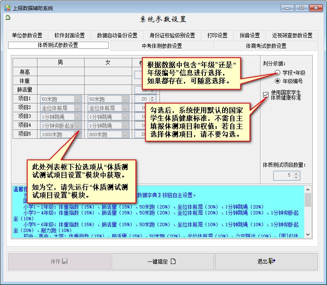Click the app logo in title bar
Viewport: 327px width, 285px height.
(8, 8)
